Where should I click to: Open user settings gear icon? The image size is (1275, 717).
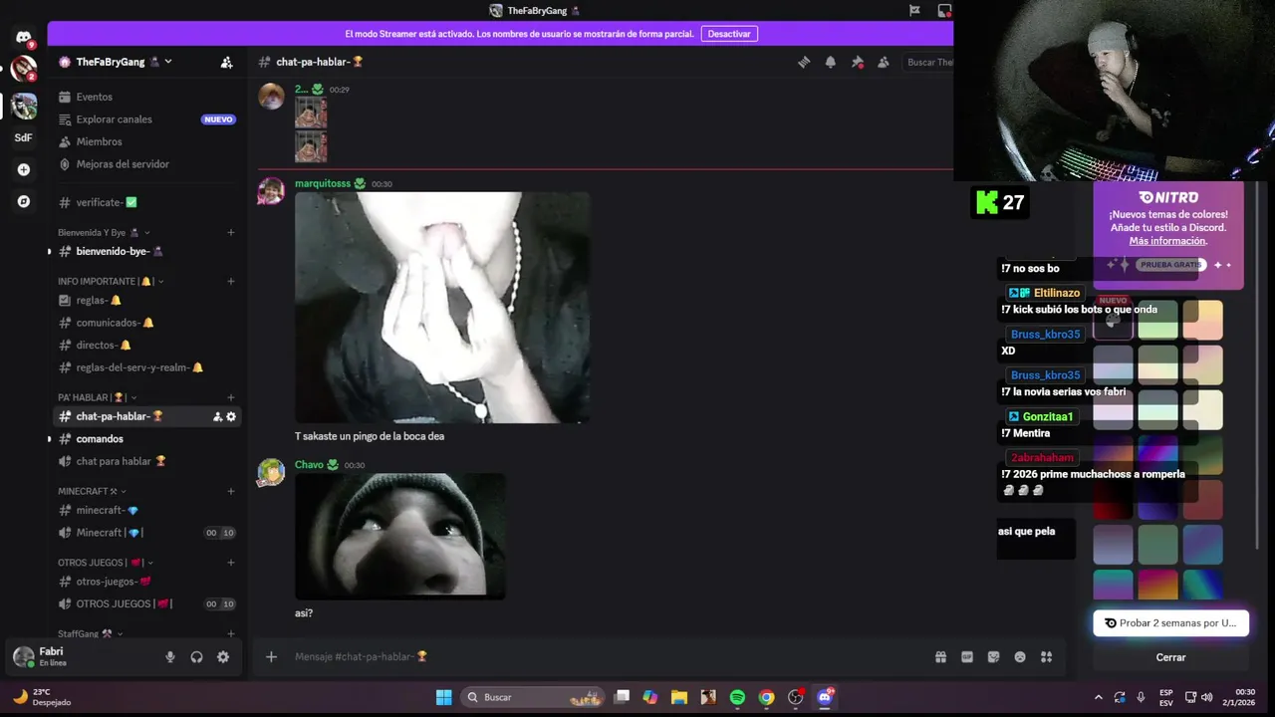pos(223,657)
